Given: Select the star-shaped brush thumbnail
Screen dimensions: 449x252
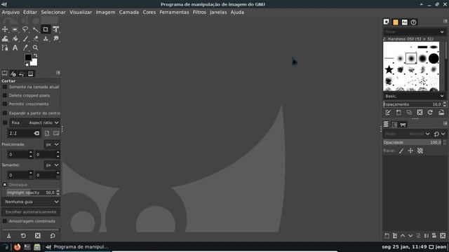Looking at the screenshot, I should pyautogui.click(x=389, y=69).
